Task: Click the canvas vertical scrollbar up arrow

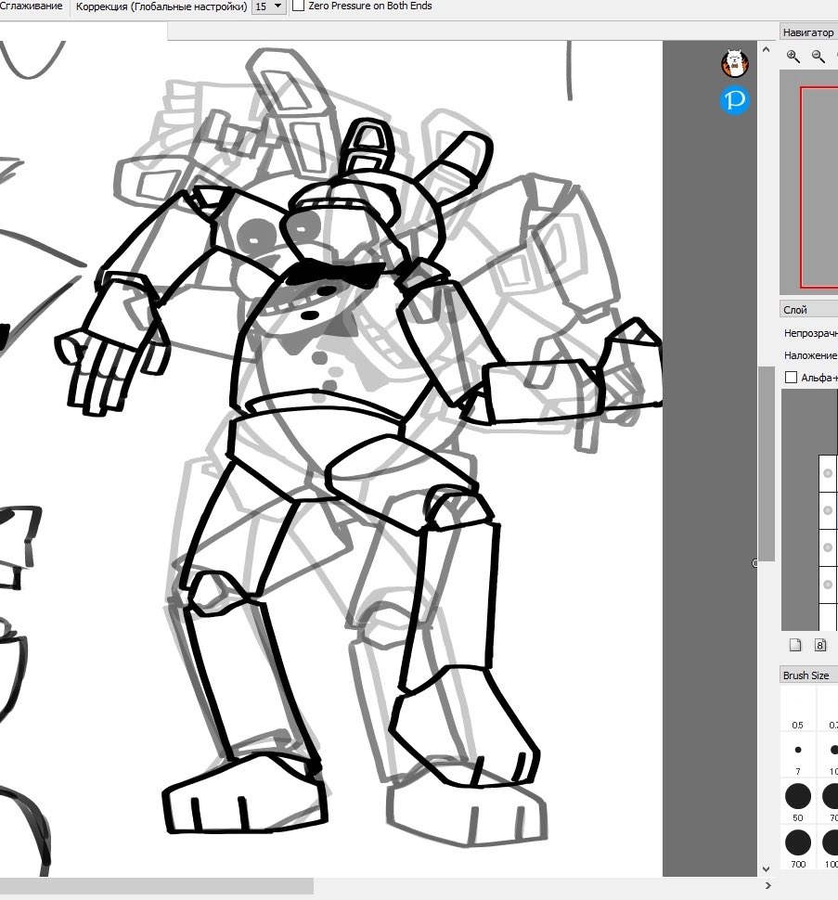Action: tap(767, 50)
